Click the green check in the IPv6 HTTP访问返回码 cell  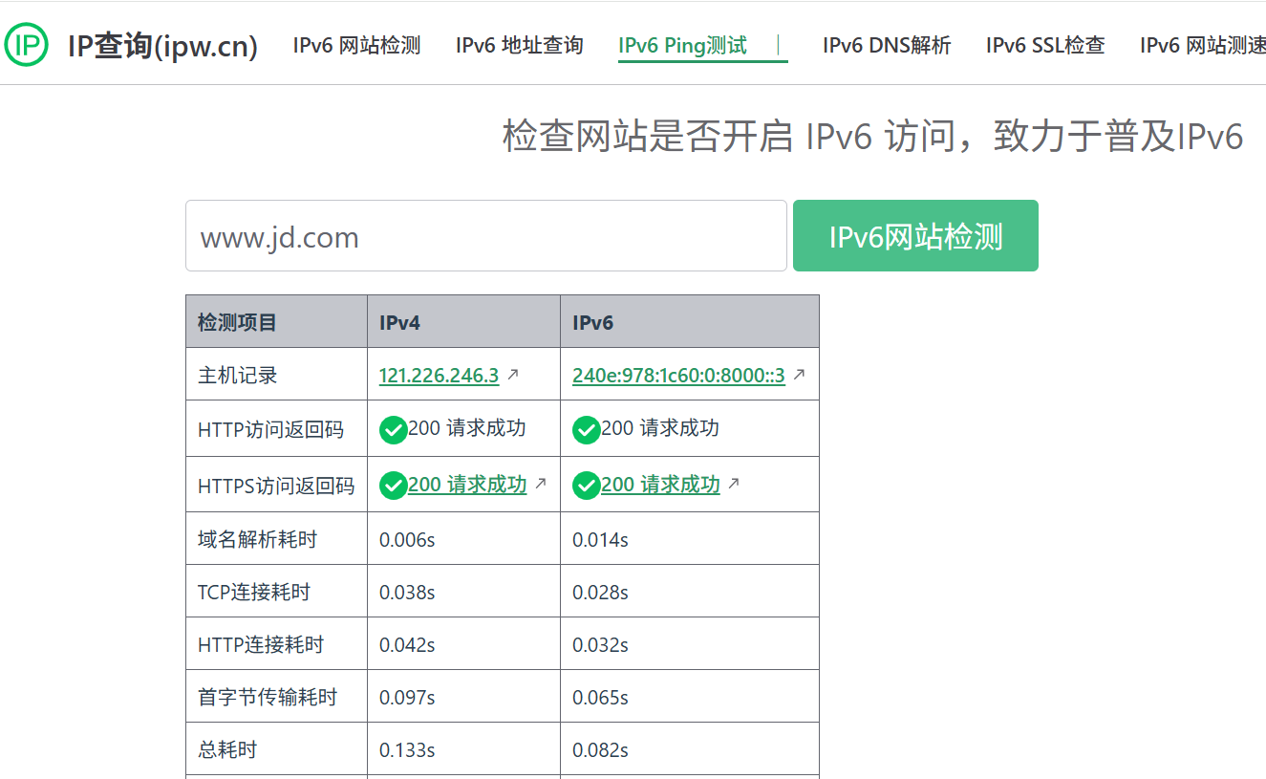(x=587, y=430)
